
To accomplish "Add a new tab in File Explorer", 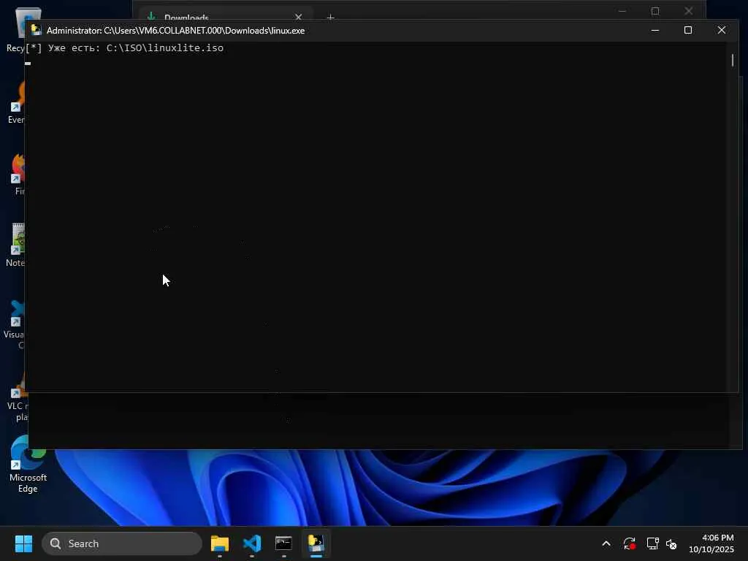I will pos(330,17).
